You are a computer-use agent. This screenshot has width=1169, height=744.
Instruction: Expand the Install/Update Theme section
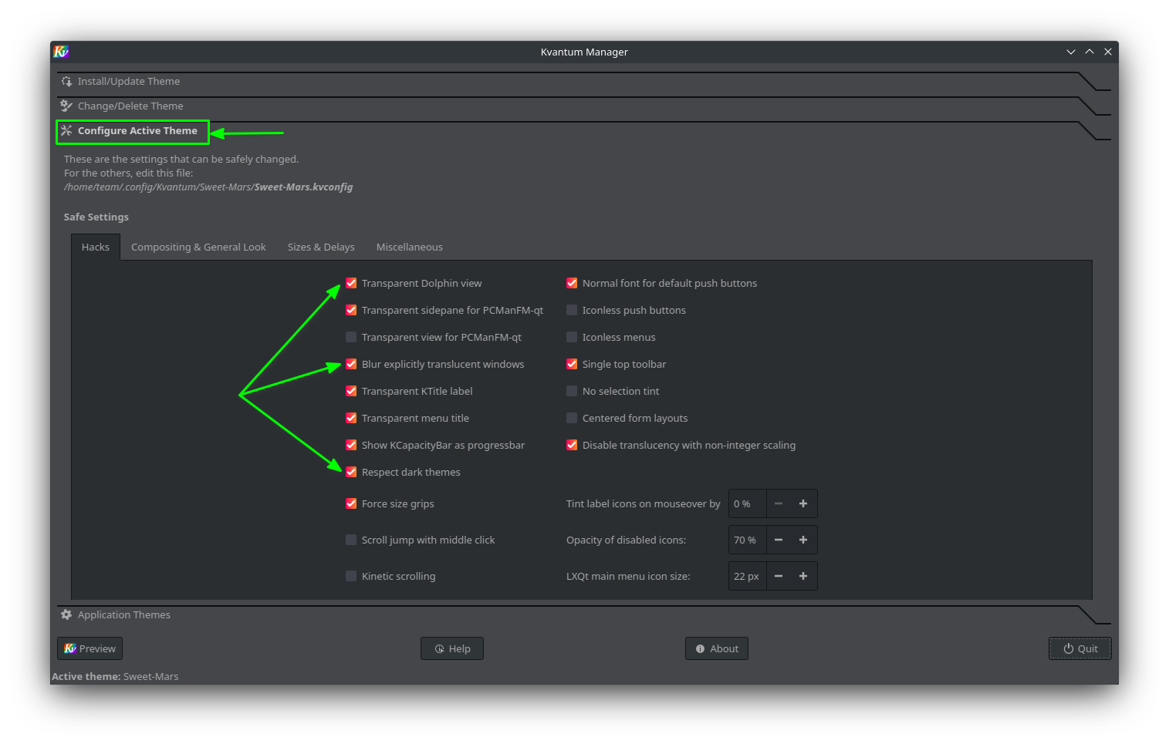(584, 81)
